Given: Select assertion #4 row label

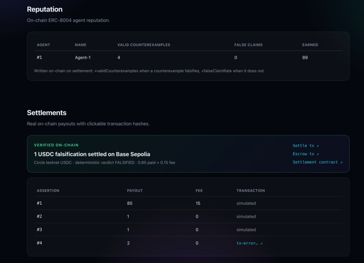Looking at the screenshot, I should [x=39, y=243].
